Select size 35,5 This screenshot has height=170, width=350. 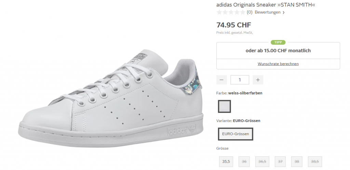pyautogui.click(x=226, y=162)
